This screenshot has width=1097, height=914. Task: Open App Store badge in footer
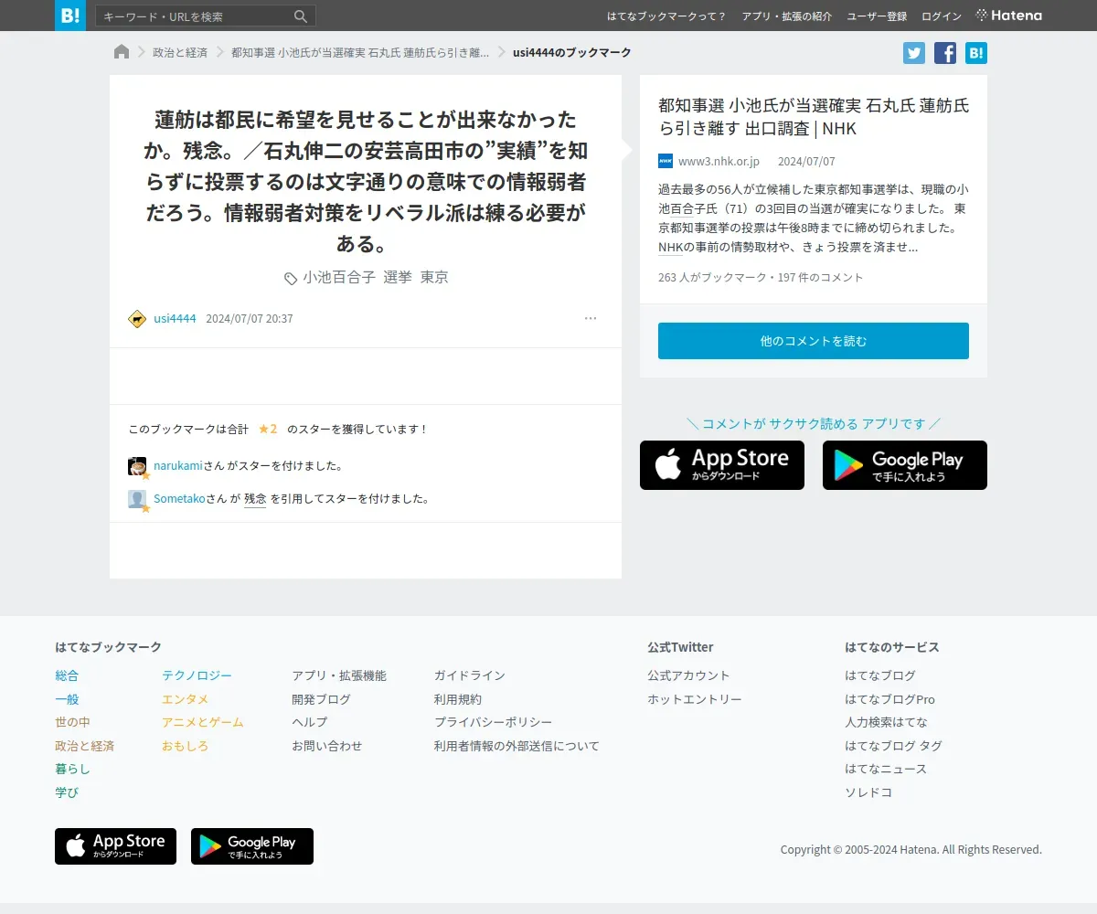pos(116,846)
